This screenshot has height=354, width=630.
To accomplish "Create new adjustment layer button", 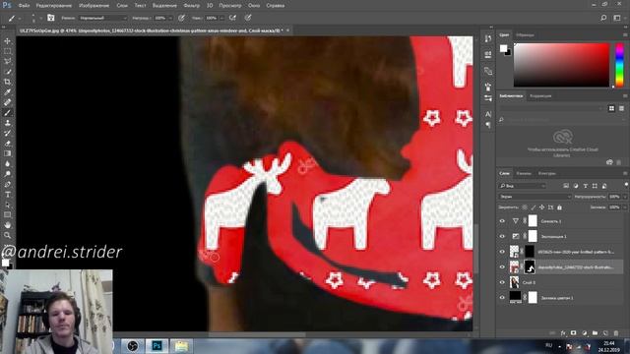I will 584,333.
